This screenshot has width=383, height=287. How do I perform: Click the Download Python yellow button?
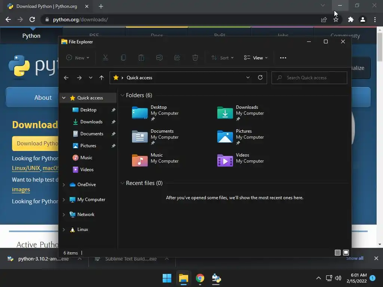pos(36,143)
